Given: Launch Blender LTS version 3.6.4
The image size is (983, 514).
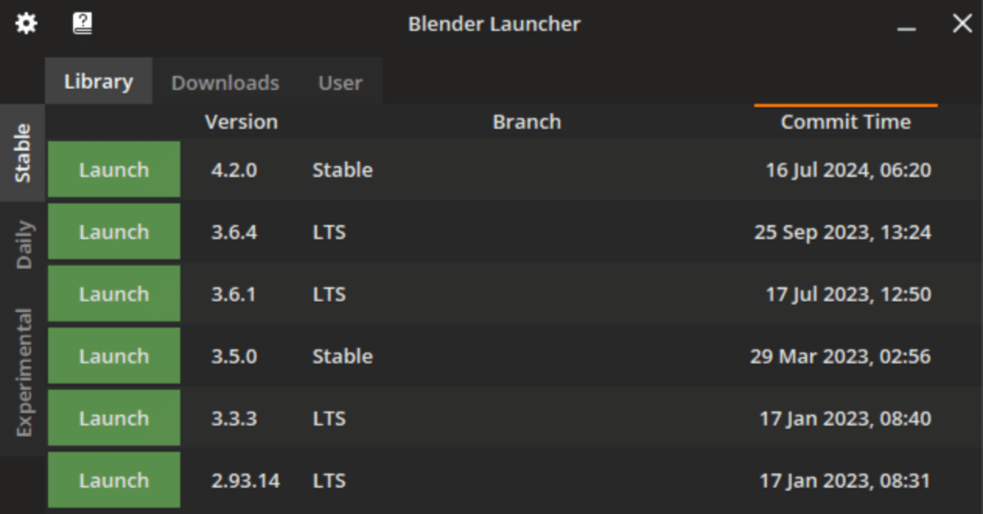Looking at the screenshot, I should click(x=114, y=232).
